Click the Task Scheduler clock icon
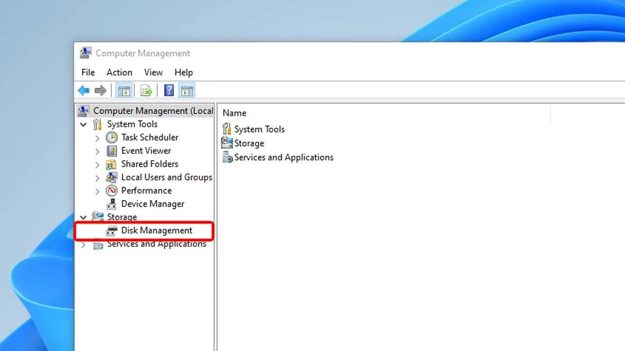The width and height of the screenshot is (625, 351). [112, 137]
